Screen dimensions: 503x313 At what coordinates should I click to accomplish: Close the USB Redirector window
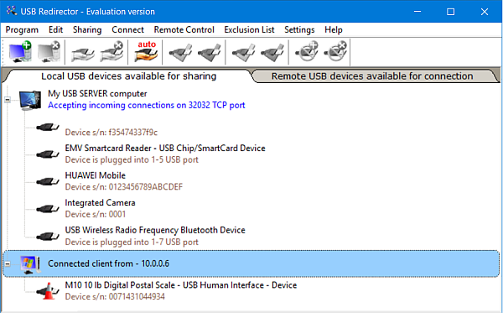point(485,12)
